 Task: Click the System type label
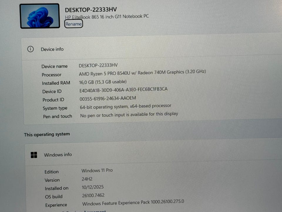(x=55, y=108)
